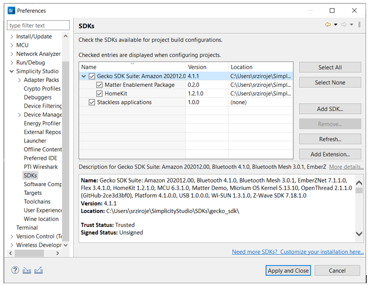Viewport: 369px width, 285px height.
Task: Click the Add SDK... button
Action: [x=330, y=109]
